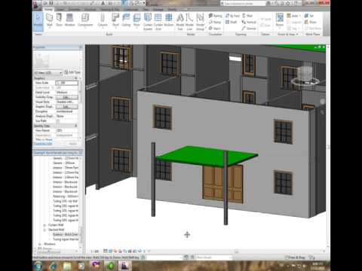The width and height of the screenshot is (362, 271).
Task: Choose the Model Text tool
Action: pos(180,22)
